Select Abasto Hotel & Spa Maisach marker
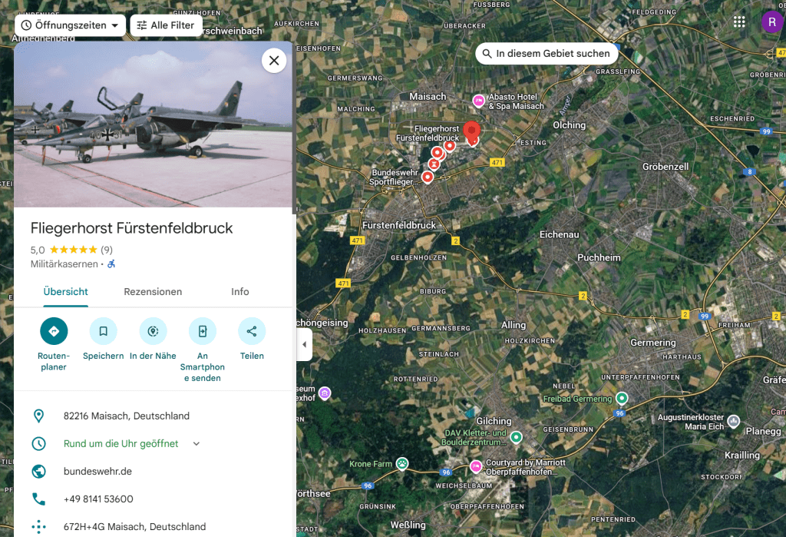The height and width of the screenshot is (537, 786). (x=479, y=101)
